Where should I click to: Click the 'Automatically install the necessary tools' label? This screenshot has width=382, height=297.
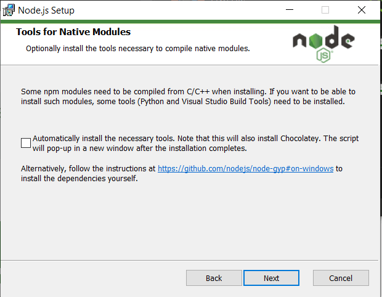[x=196, y=143]
